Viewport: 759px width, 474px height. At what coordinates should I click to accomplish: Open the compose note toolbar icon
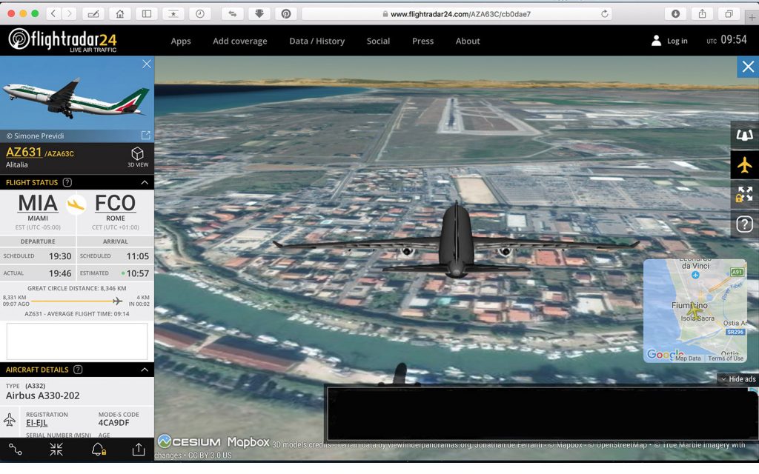[93, 14]
